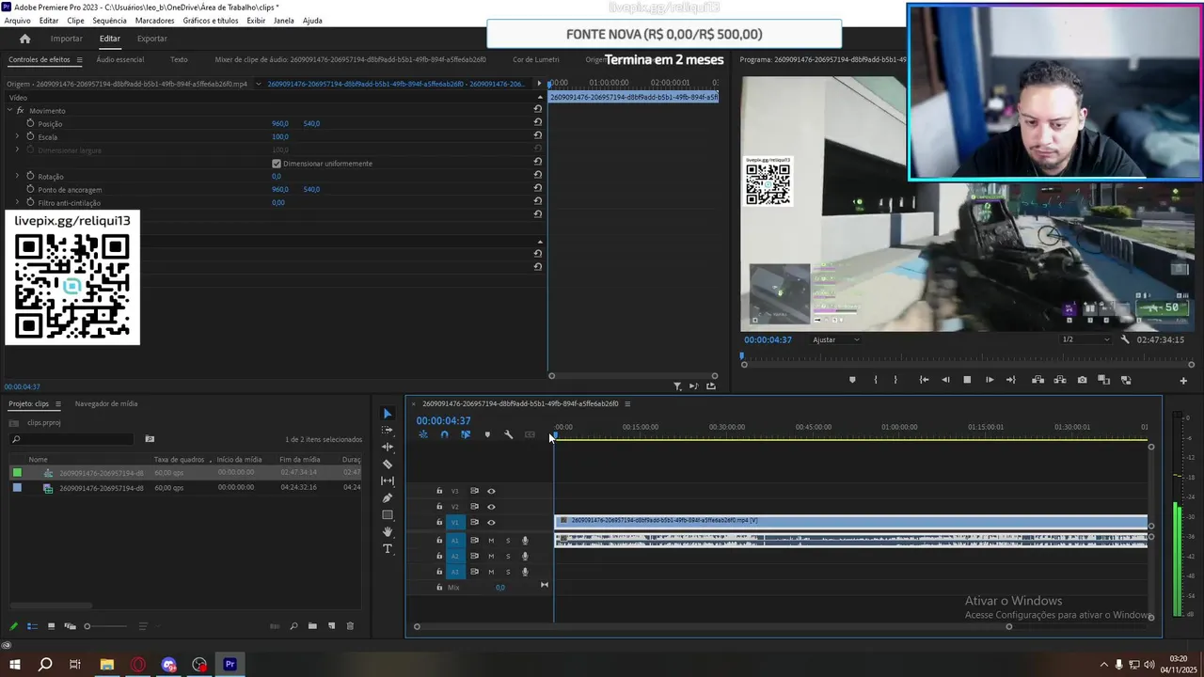Open the Sequência menu
This screenshot has height=677, width=1204.
(x=109, y=21)
